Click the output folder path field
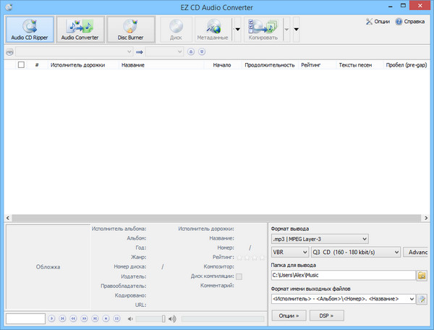The width and height of the screenshot is (434, 330). coord(343,276)
